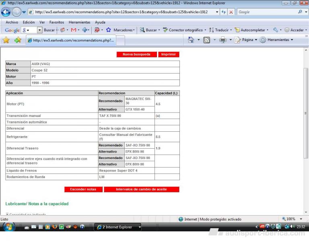Open the Herramientas menu in menu bar
The height and width of the screenshot is (241, 309).
click(79, 22)
